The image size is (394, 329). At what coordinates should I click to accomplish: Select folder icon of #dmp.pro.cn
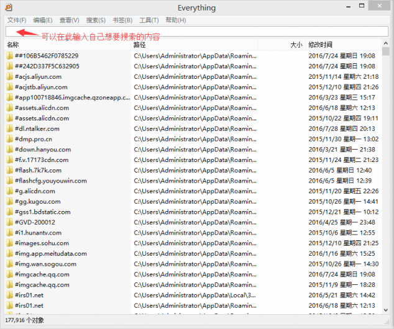coord(9,139)
